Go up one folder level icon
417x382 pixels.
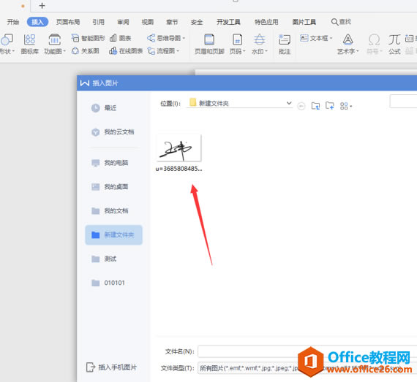click(315, 106)
